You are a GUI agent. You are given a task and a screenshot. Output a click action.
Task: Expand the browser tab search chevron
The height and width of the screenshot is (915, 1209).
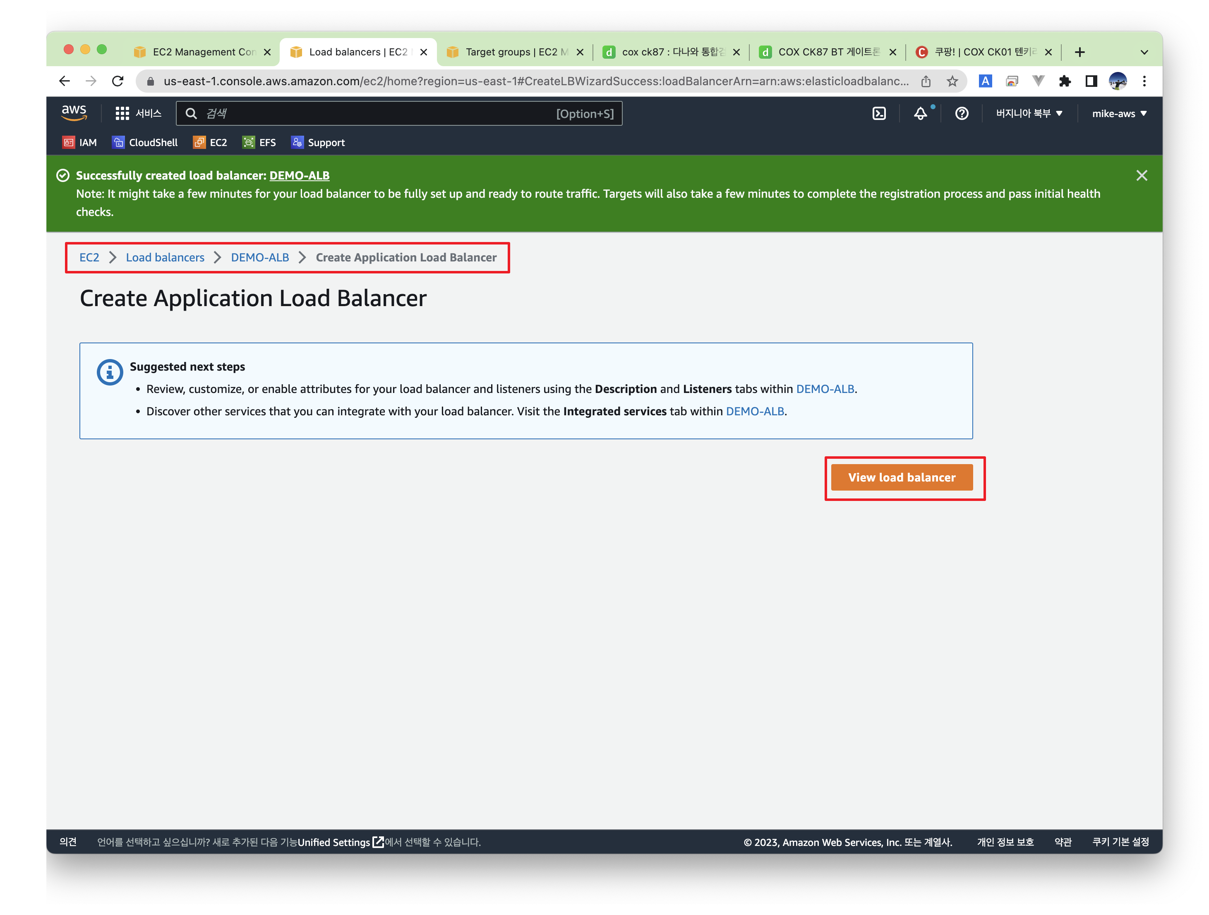(x=1144, y=53)
